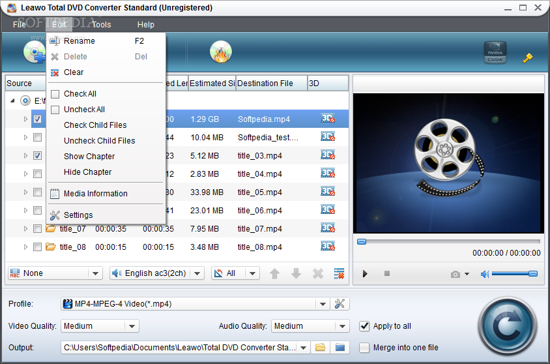Open the Tools menu
This screenshot has width=550, height=364.
point(102,25)
